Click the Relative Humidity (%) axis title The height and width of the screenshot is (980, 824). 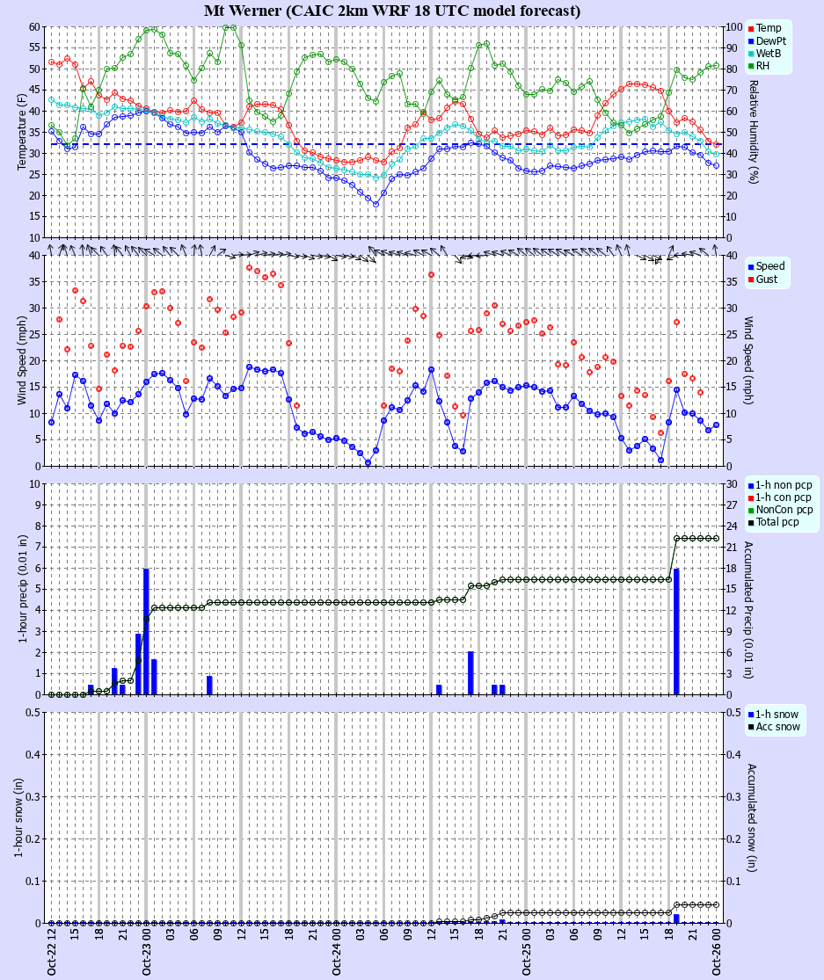[753, 132]
